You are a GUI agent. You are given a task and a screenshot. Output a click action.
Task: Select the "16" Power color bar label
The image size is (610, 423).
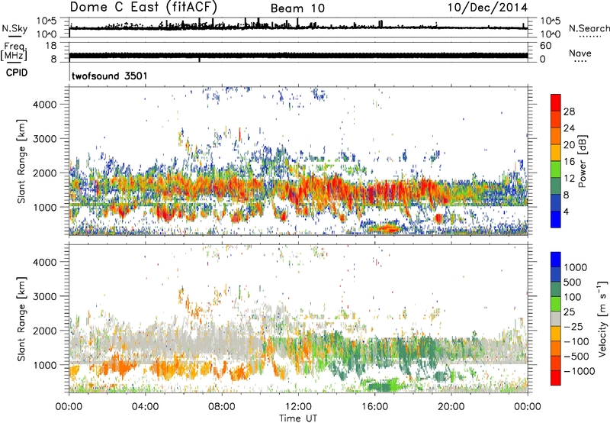click(569, 162)
